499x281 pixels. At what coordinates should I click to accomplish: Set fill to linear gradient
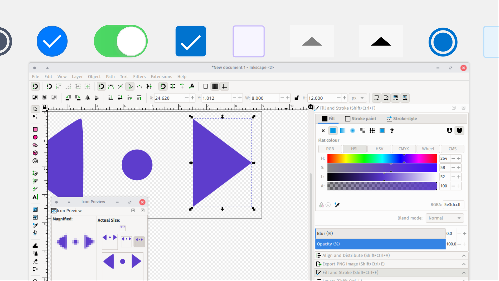pos(343,131)
